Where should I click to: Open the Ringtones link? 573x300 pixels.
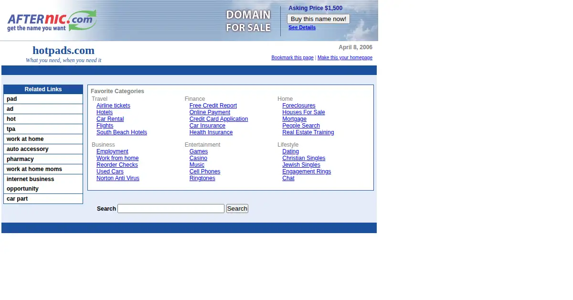(202, 178)
